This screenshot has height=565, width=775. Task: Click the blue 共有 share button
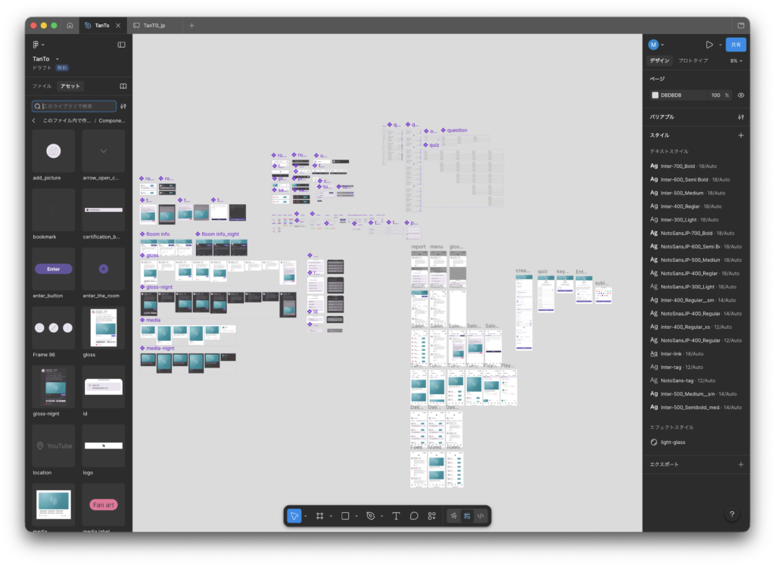coord(736,45)
